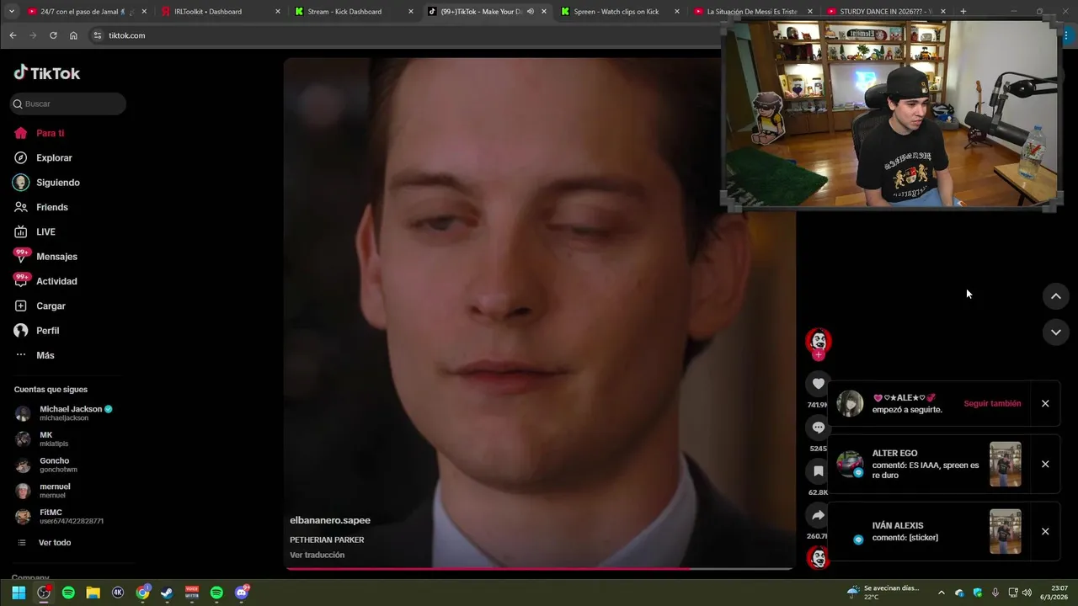Viewport: 1078px width, 606px height.
Task: Open ALTER EGO notification video thumbnail
Action: click(x=1005, y=464)
